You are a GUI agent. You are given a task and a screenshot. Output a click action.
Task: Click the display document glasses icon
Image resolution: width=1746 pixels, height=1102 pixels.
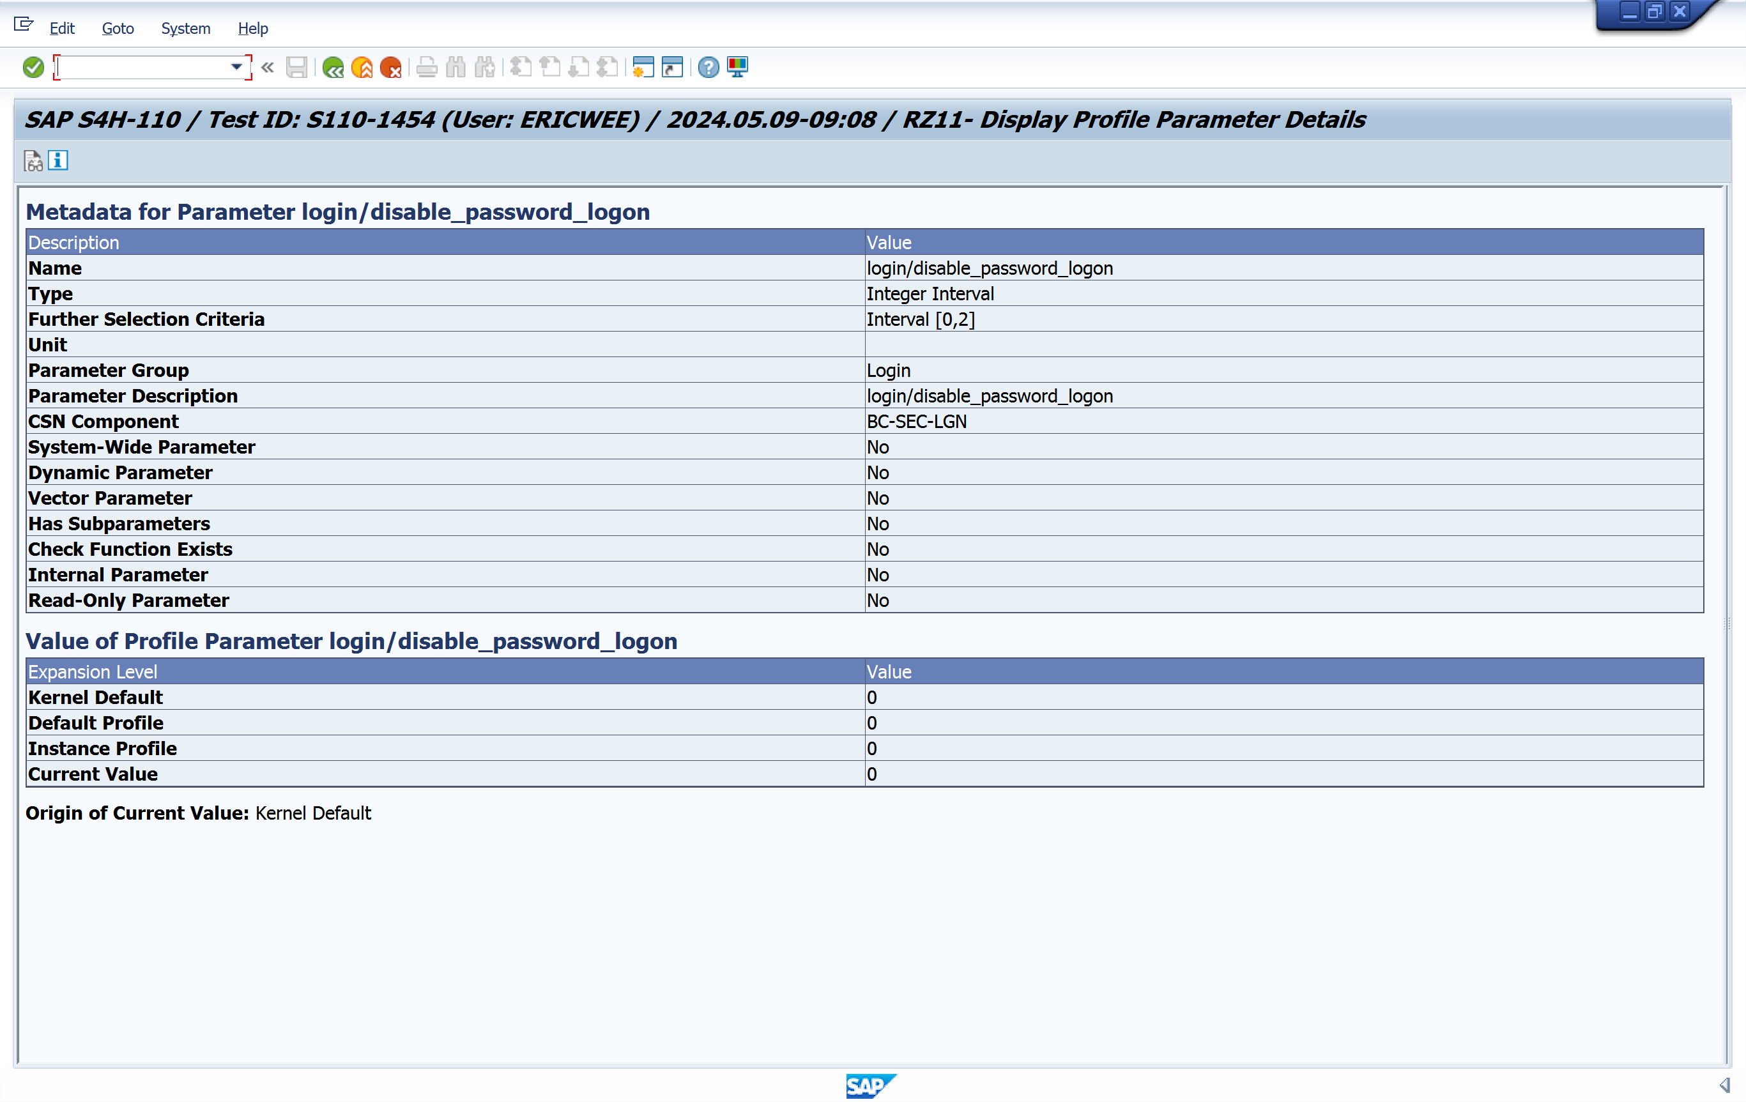[x=33, y=160]
